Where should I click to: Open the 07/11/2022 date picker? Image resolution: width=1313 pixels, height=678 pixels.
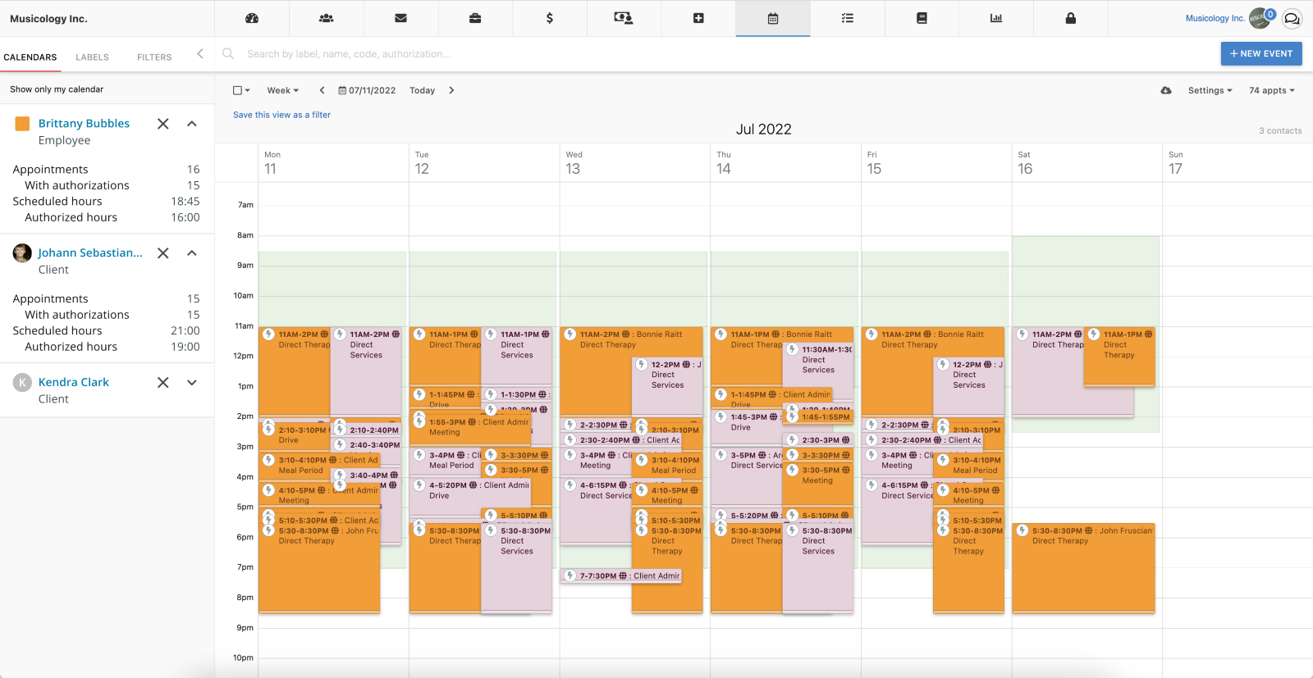pyautogui.click(x=367, y=90)
